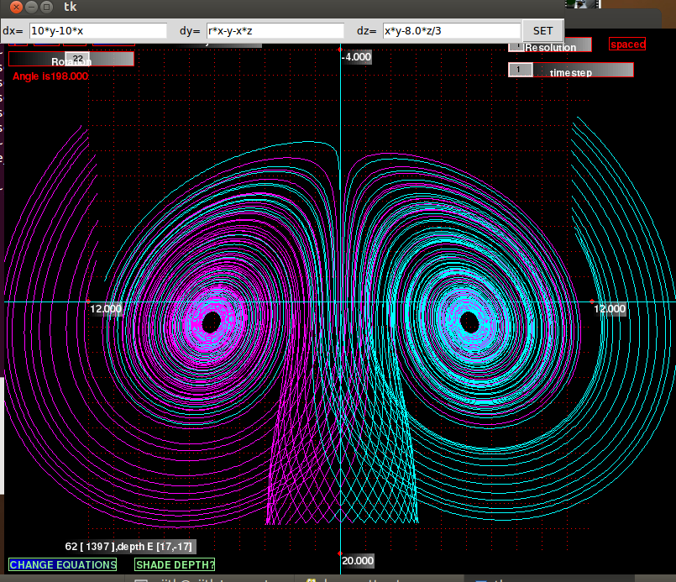This screenshot has height=582, width=676.
Task: Click the -4.000 axis marker
Action: click(355, 57)
